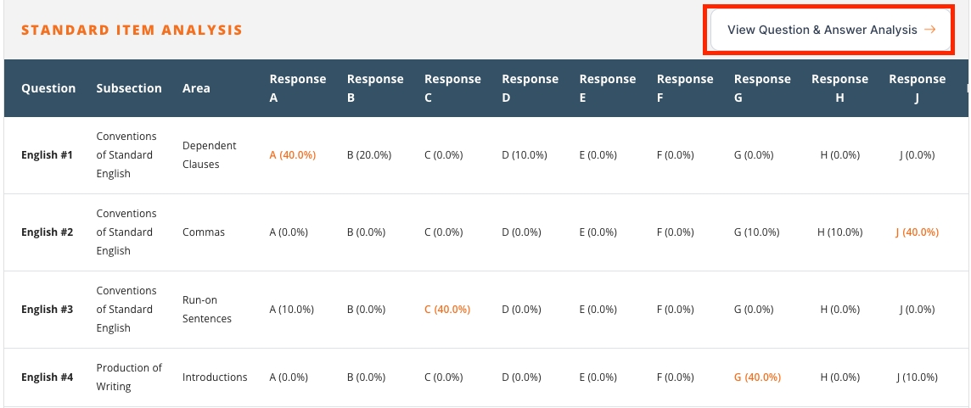Select the Response C column header
Screen dimensions: 971x408
pos(452,88)
